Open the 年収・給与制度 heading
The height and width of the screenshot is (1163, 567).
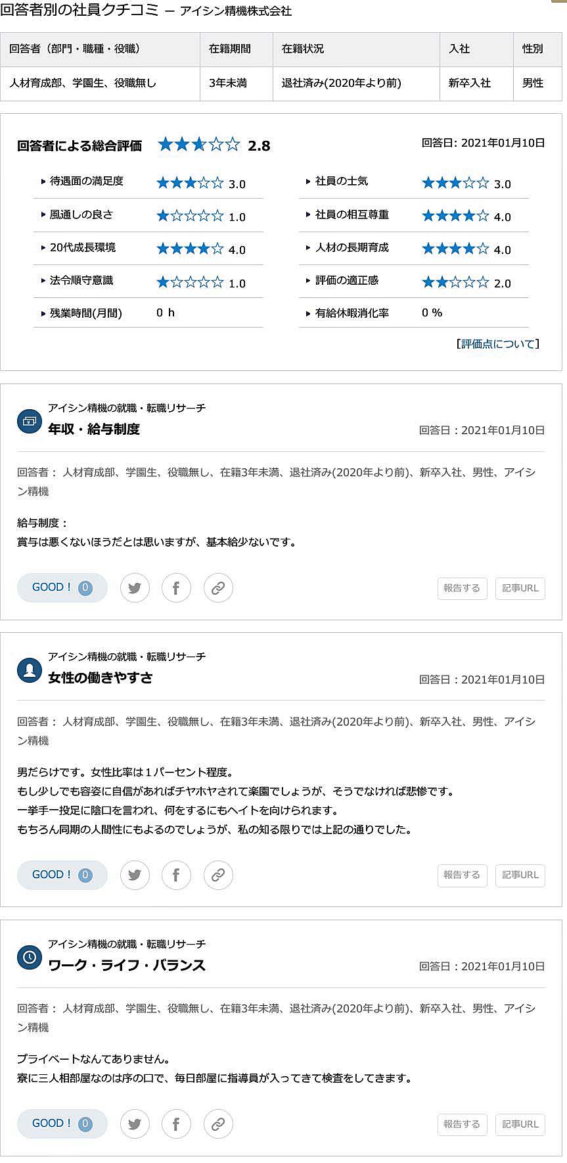(x=94, y=430)
